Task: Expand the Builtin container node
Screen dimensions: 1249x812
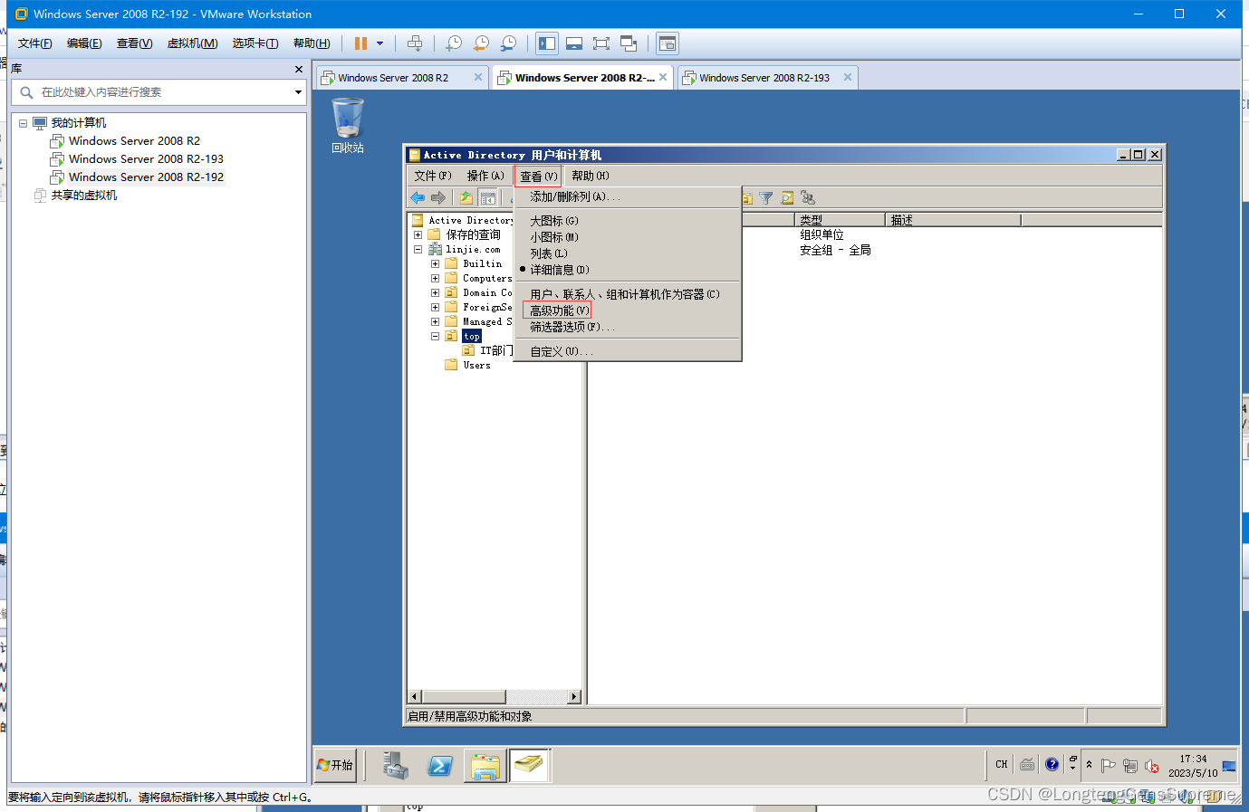Action: point(435,263)
